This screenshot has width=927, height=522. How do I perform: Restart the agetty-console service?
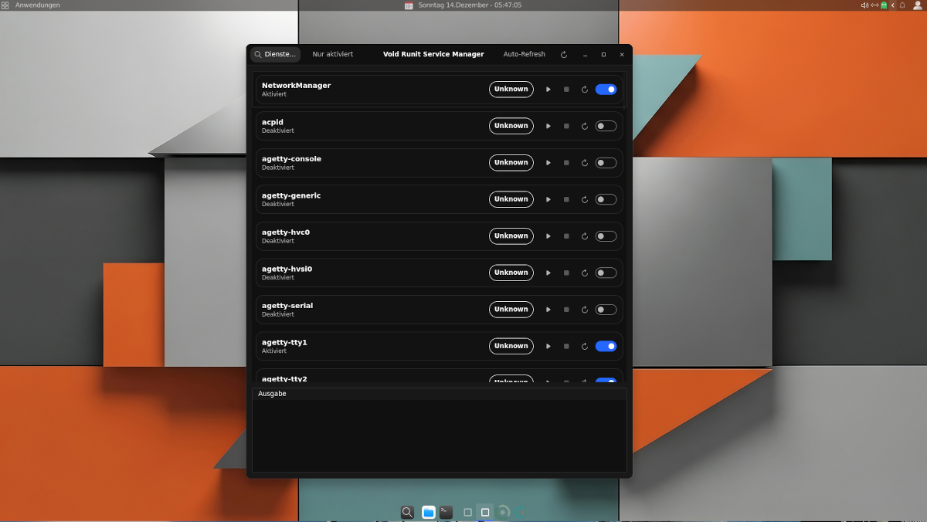pos(585,163)
